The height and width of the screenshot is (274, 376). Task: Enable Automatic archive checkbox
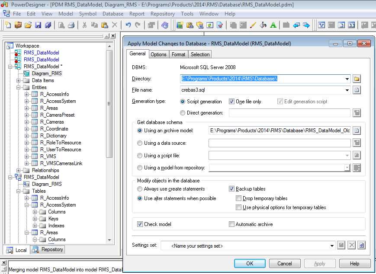pyautogui.click(x=231, y=224)
